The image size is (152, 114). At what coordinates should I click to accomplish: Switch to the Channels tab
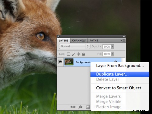pyautogui.click(x=79, y=40)
